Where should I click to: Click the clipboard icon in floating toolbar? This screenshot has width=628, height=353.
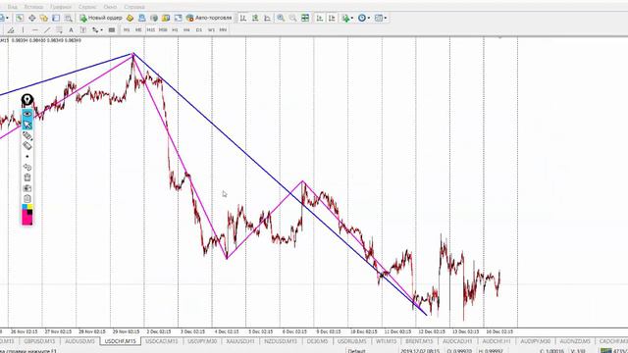coord(27,198)
